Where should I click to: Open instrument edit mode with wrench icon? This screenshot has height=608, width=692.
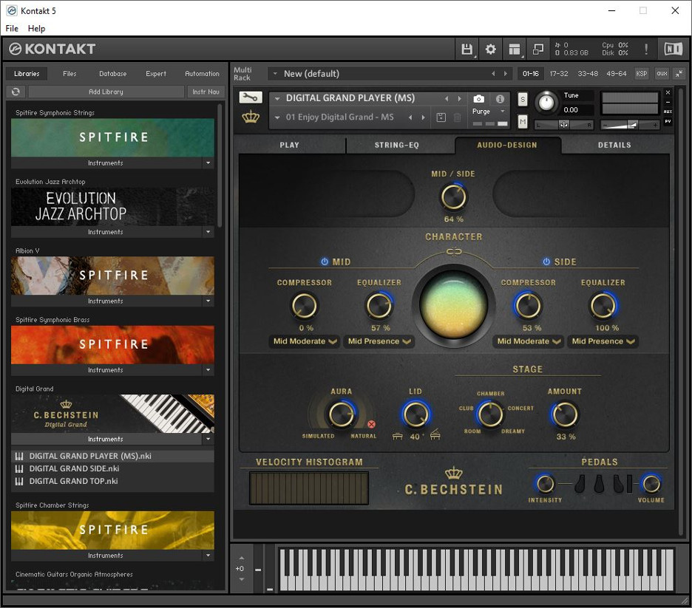pyautogui.click(x=251, y=98)
